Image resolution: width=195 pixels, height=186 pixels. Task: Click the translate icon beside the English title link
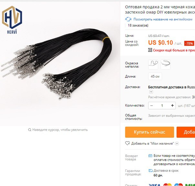(128, 19)
